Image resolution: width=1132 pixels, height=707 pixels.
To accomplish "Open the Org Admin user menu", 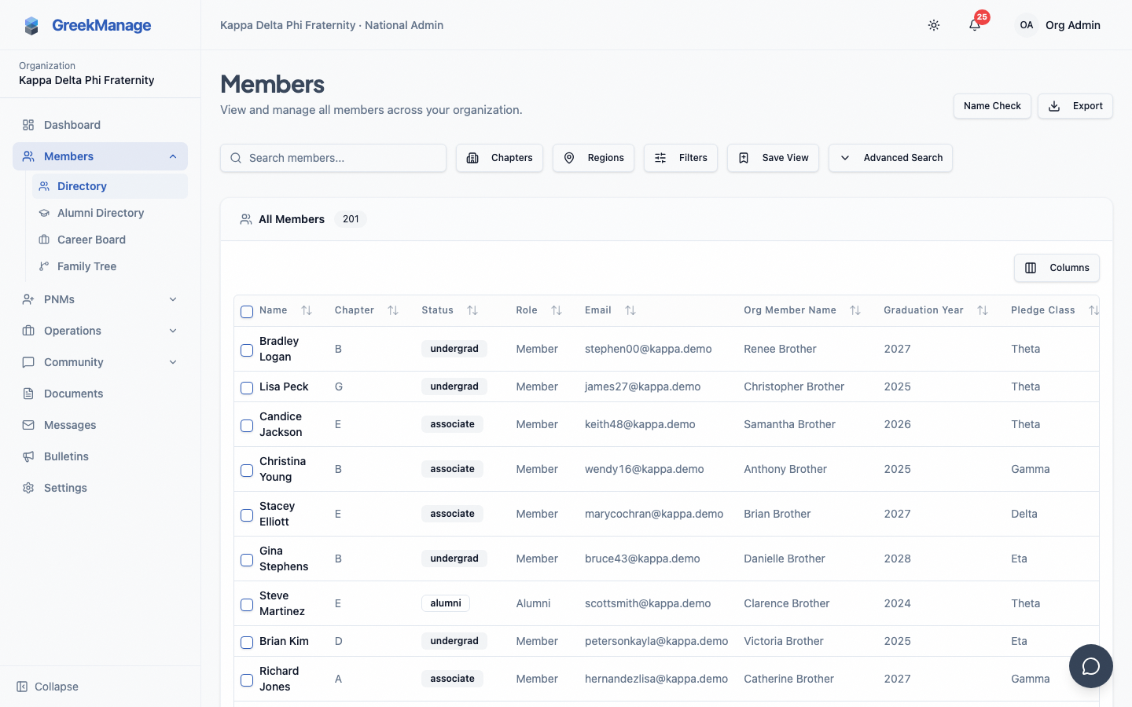I will (1058, 25).
